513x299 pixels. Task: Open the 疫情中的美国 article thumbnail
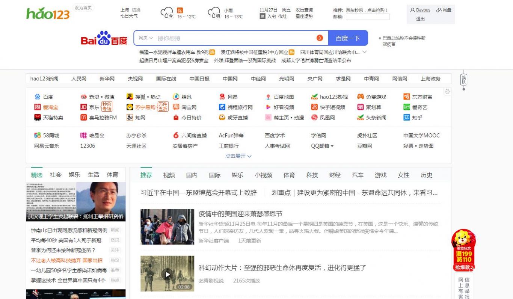167,227
